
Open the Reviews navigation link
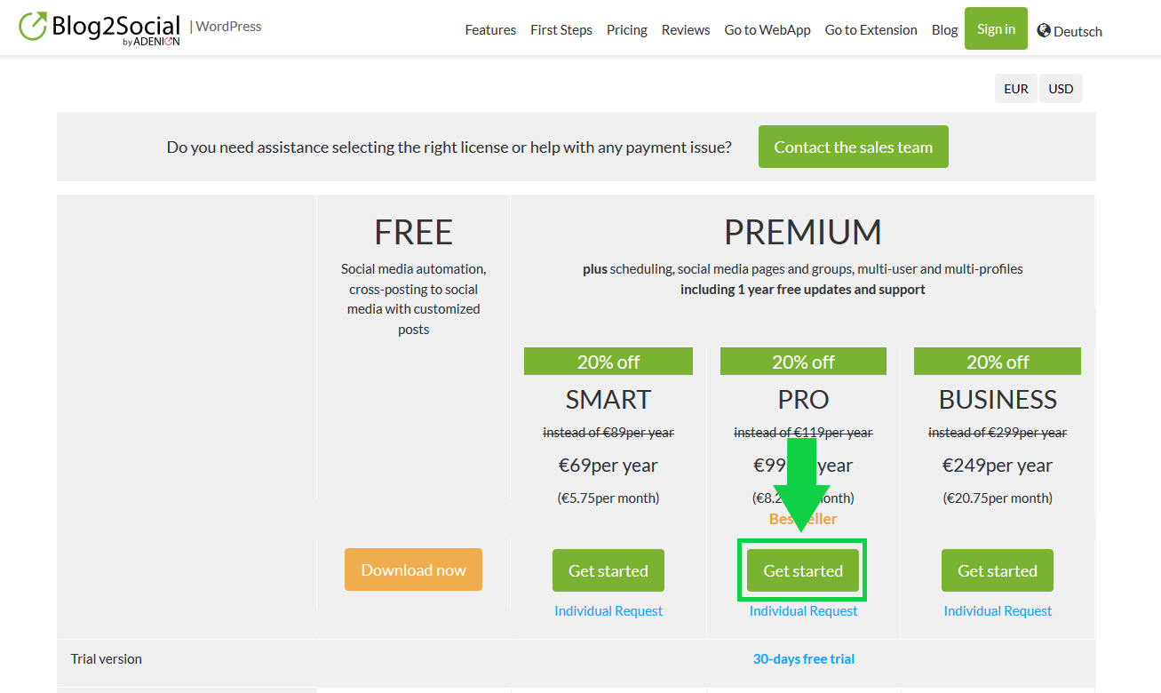(x=686, y=29)
